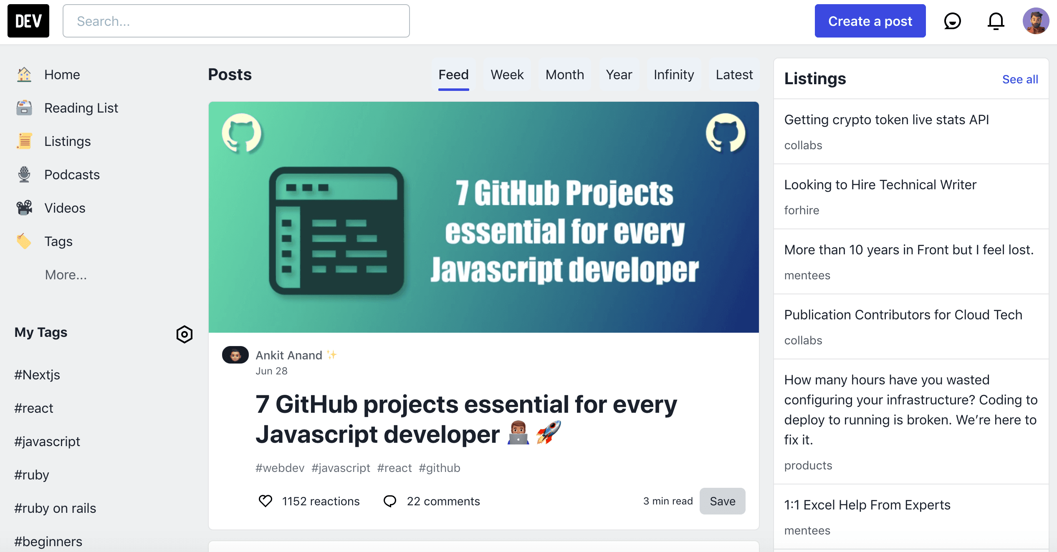Switch to the Week posts tab
Image resolution: width=1057 pixels, height=552 pixels.
[x=507, y=75]
